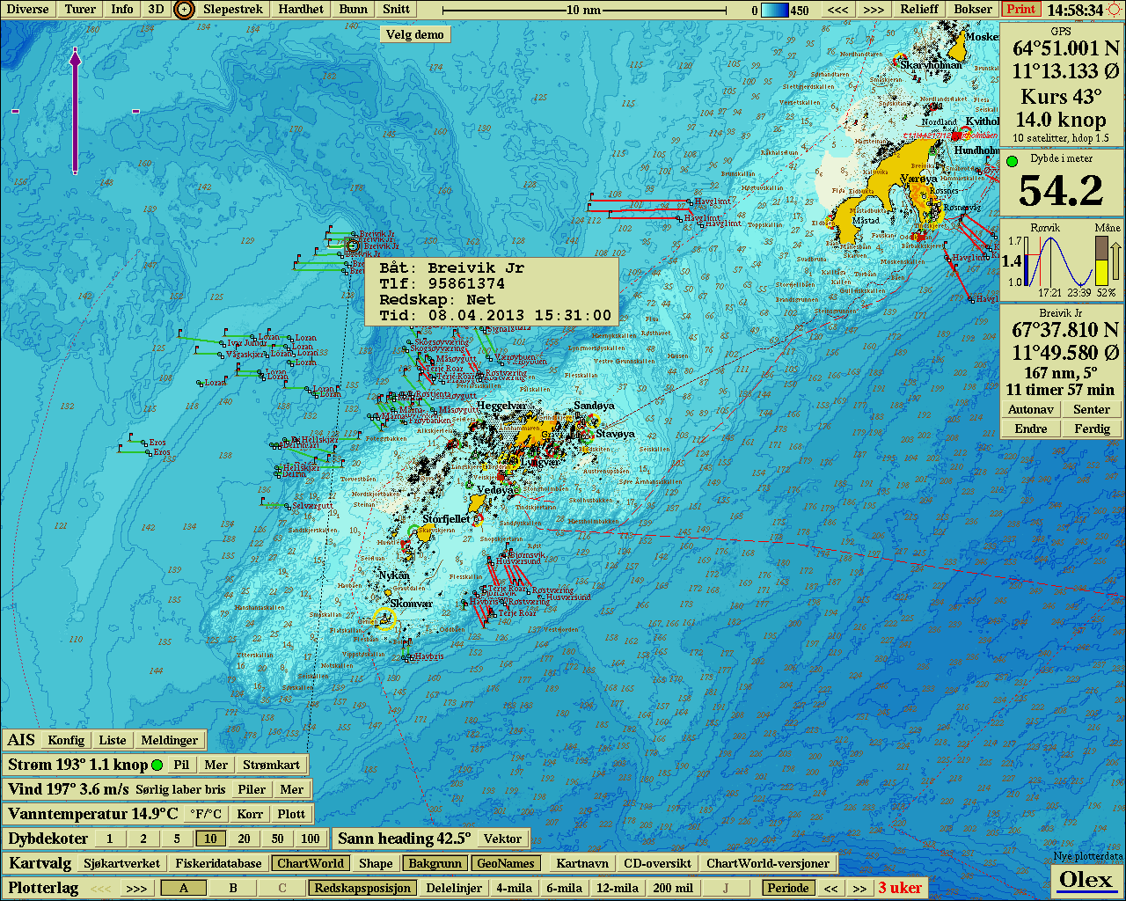Enable the 20 meter Dybdekoter contour
The image size is (1126, 901).
coord(244,839)
